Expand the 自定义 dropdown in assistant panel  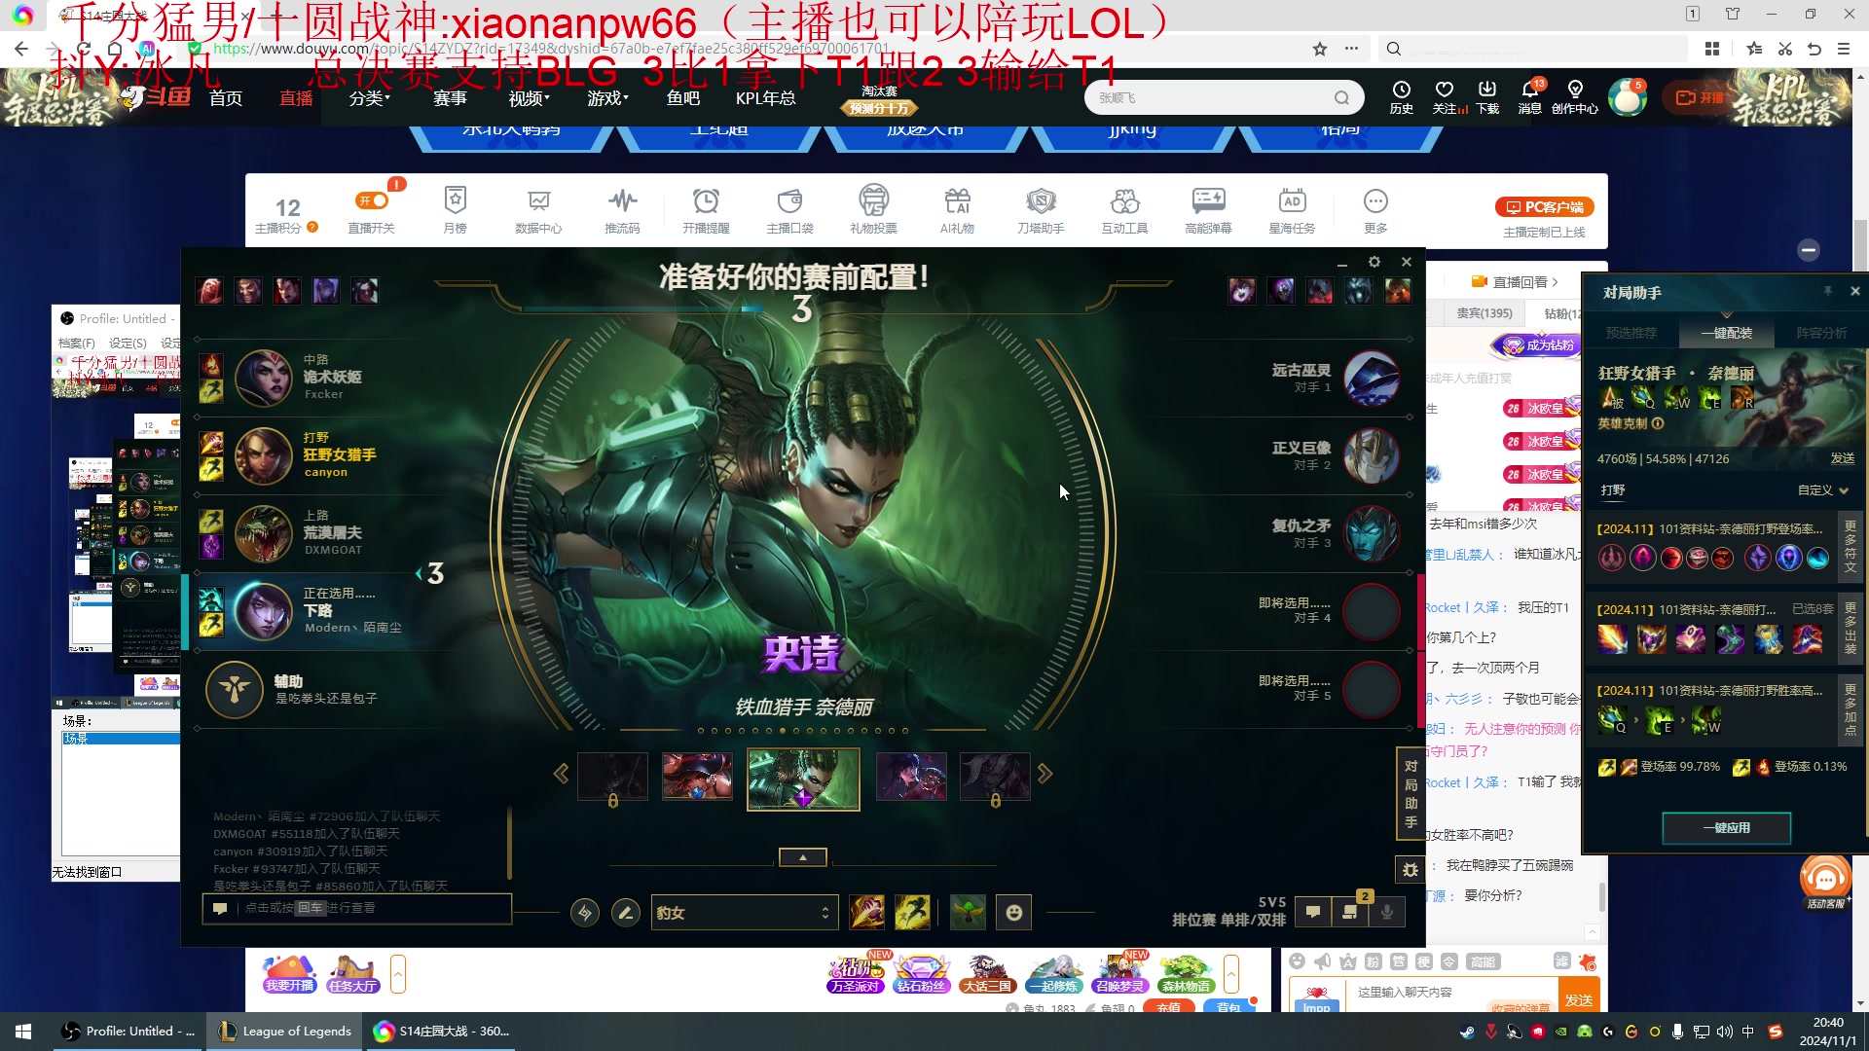tap(1821, 490)
